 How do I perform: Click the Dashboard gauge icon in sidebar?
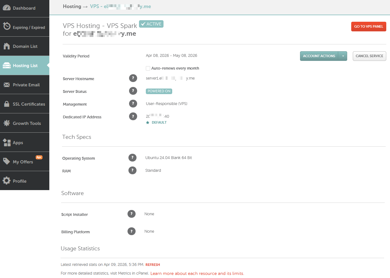tap(7, 8)
